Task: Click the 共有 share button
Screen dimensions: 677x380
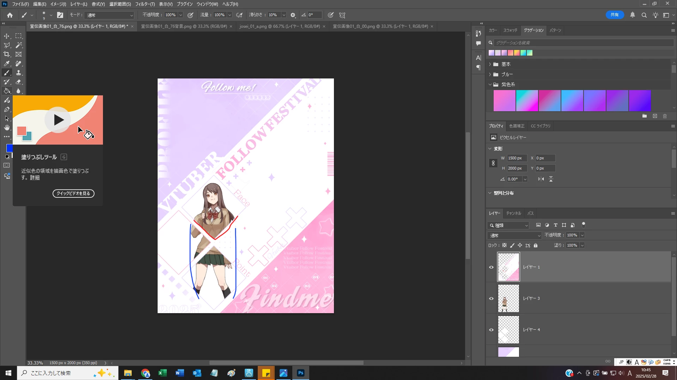Action: (x=615, y=15)
